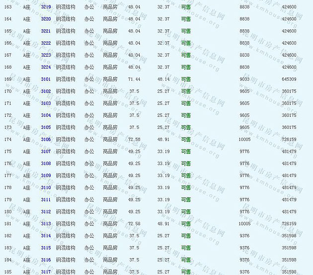Click the 3106 room link
The height and width of the screenshot is (275, 313).
click(x=46, y=140)
